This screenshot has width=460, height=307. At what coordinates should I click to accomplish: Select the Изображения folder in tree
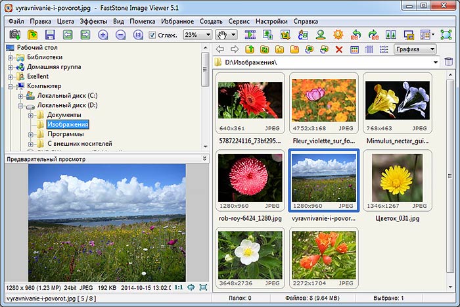coord(67,124)
